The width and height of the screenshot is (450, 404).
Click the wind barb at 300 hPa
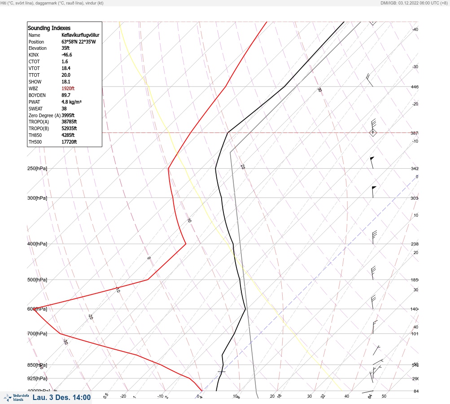pos(374,192)
